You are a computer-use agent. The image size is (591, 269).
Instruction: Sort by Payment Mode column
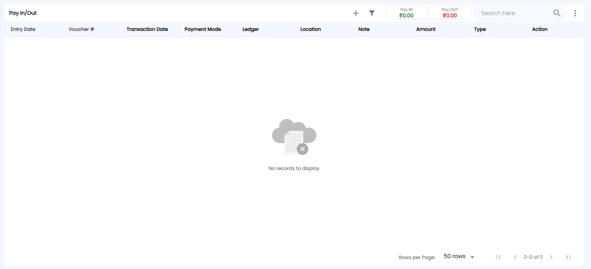203,29
